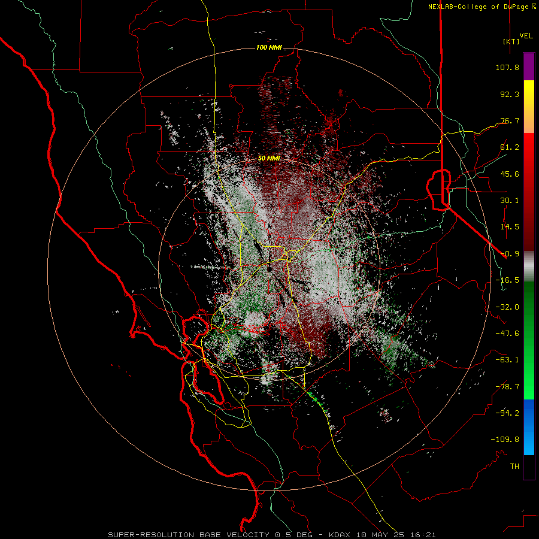Click the -63.1 velocity legend value
539x539 pixels.
click(507, 360)
